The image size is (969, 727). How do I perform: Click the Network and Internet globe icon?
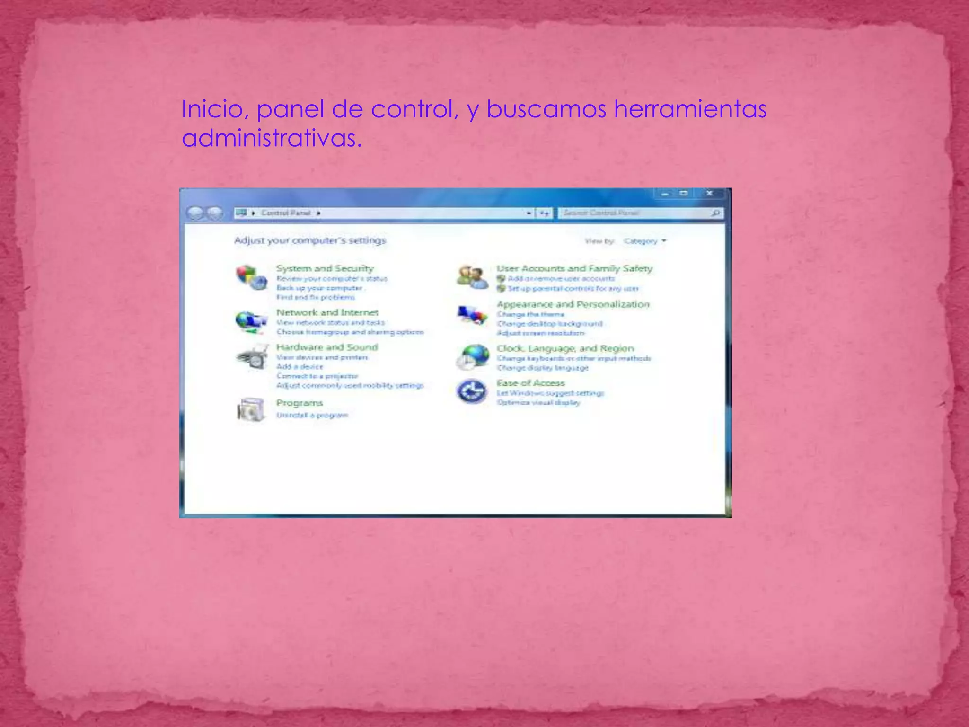click(x=250, y=321)
